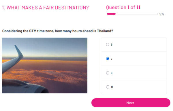The height and width of the screenshot is (111, 173).
Task: Click the What Makes a Fair Destination heading
Action: pyautogui.click(x=45, y=7)
